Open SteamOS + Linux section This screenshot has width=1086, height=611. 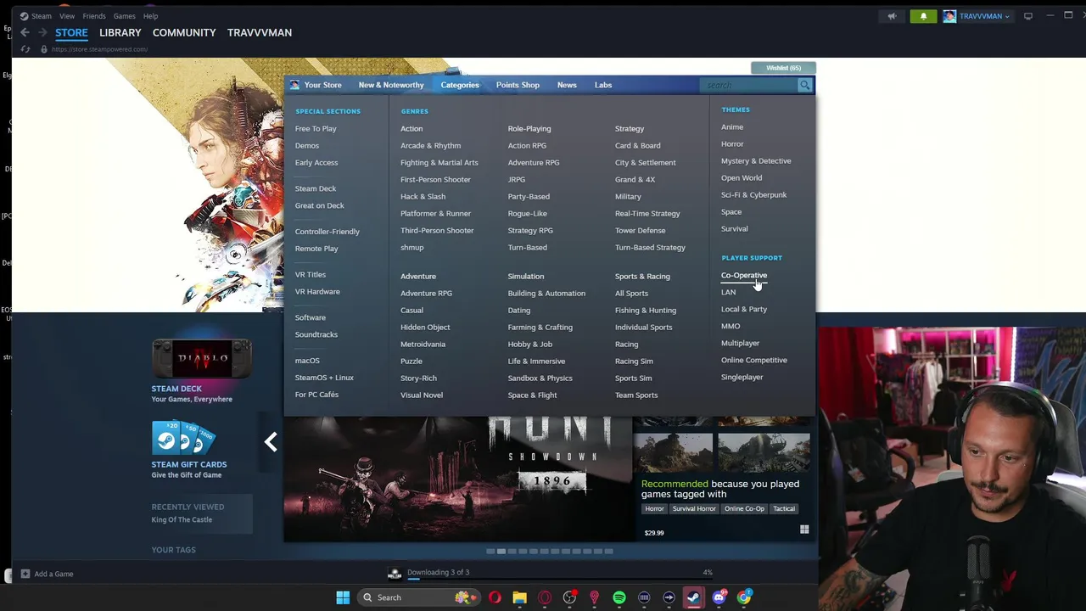tap(324, 378)
